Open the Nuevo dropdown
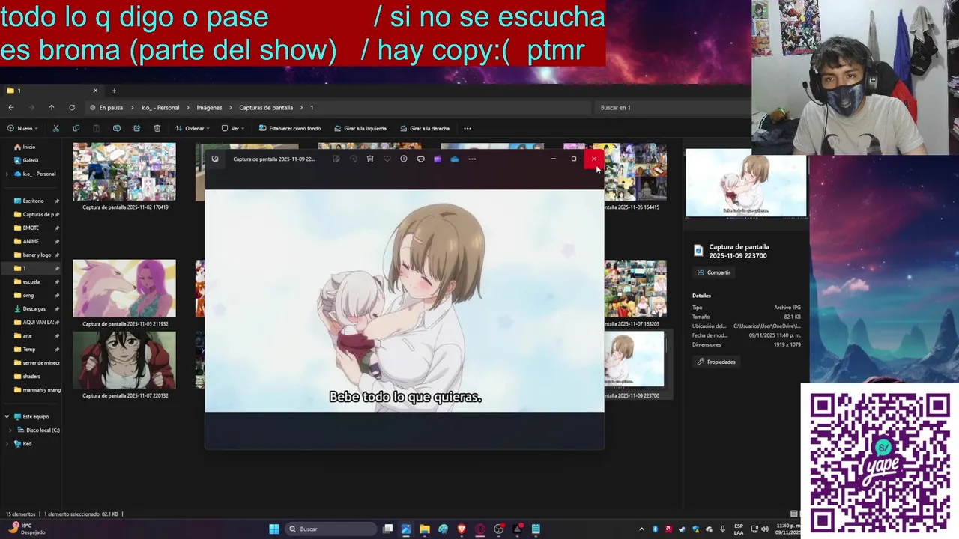Viewport: 959px width, 539px height. click(22, 128)
